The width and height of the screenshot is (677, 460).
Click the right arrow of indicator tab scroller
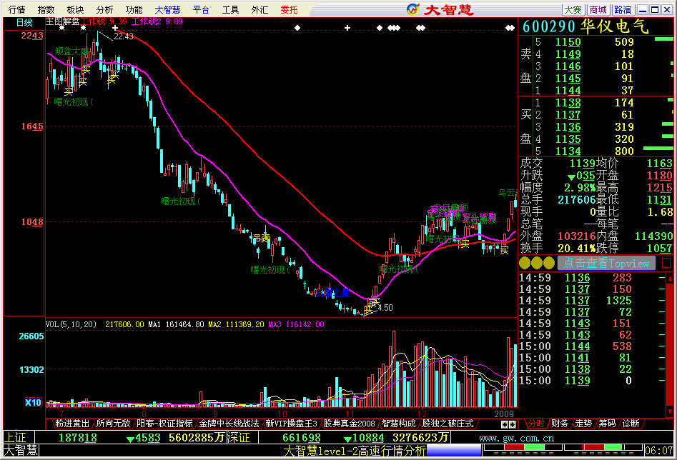tap(513, 424)
